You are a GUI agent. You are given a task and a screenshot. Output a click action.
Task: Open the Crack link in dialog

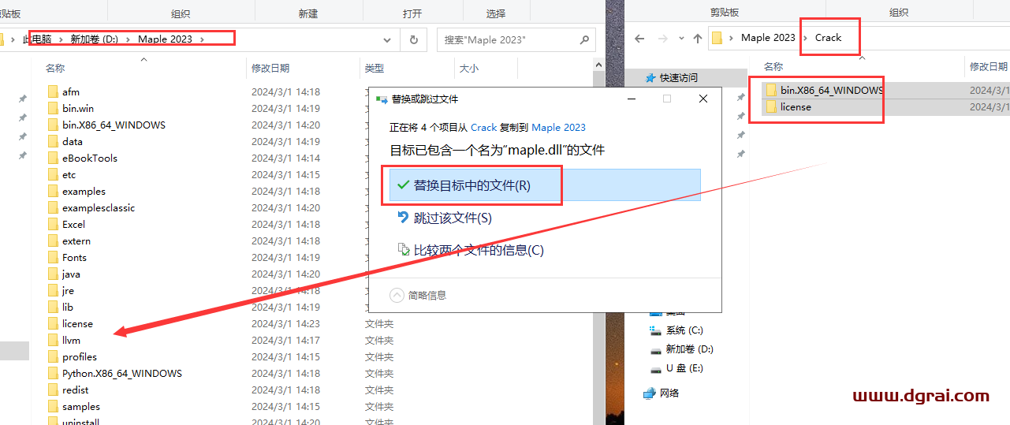pos(483,127)
